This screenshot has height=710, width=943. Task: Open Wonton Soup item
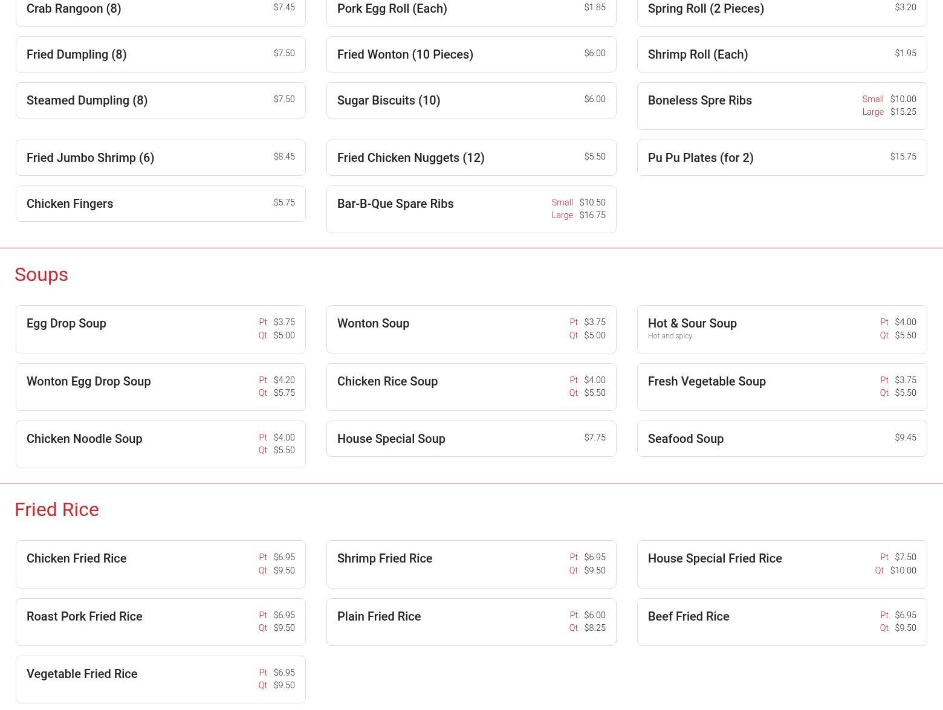[471, 329]
